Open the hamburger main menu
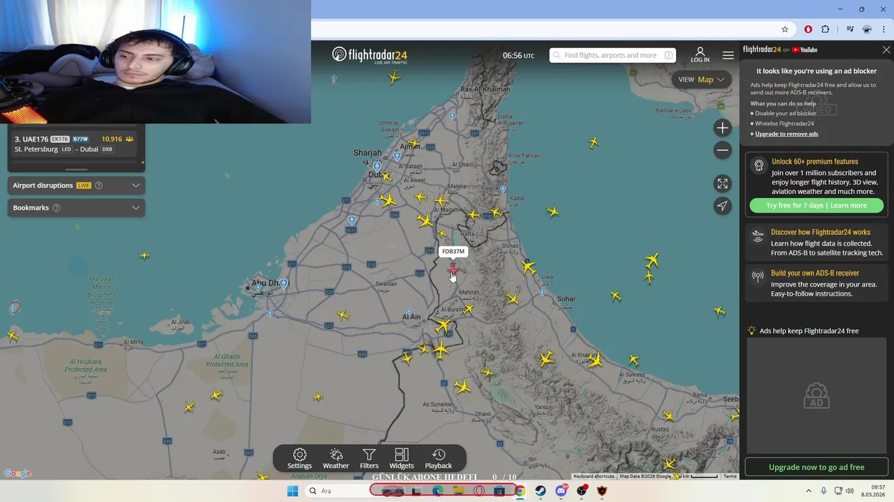894x502 pixels. pos(728,55)
